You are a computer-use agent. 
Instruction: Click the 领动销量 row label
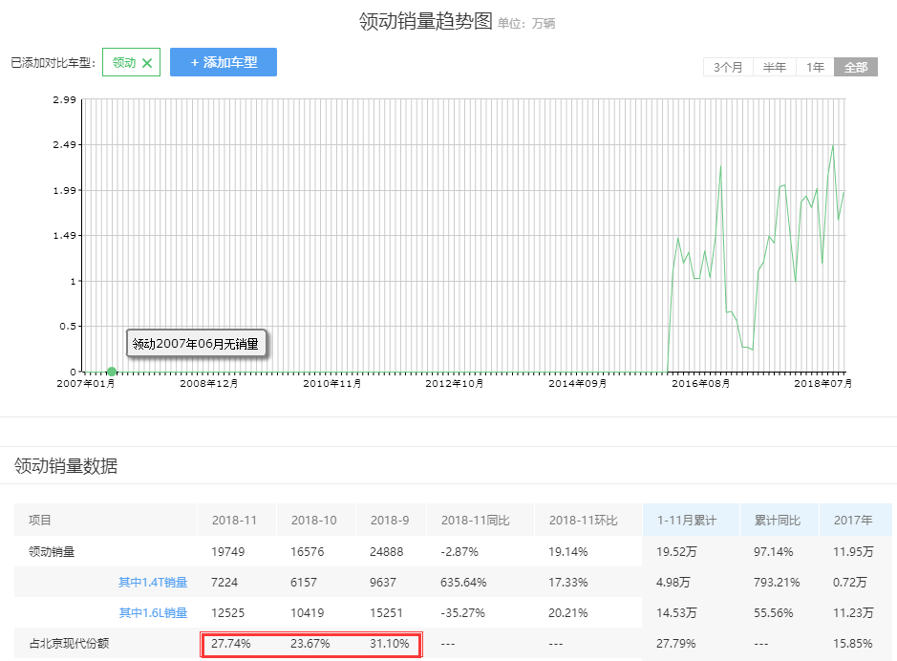click(52, 552)
